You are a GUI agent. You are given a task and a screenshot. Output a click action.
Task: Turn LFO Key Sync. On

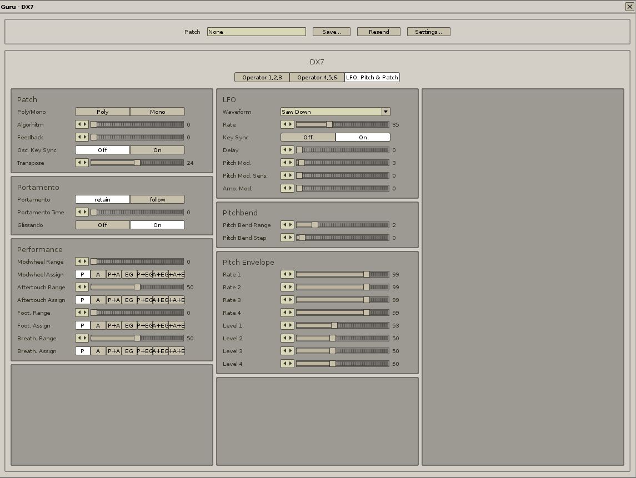click(x=363, y=138)
